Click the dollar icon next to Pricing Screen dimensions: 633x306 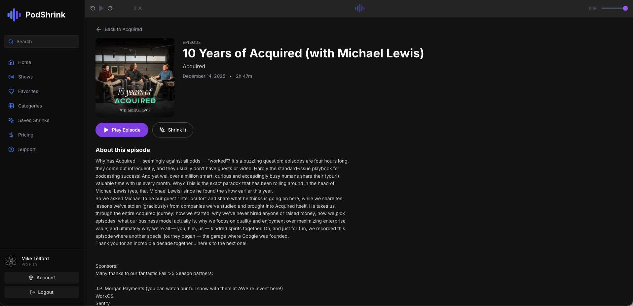coord(11,135)
